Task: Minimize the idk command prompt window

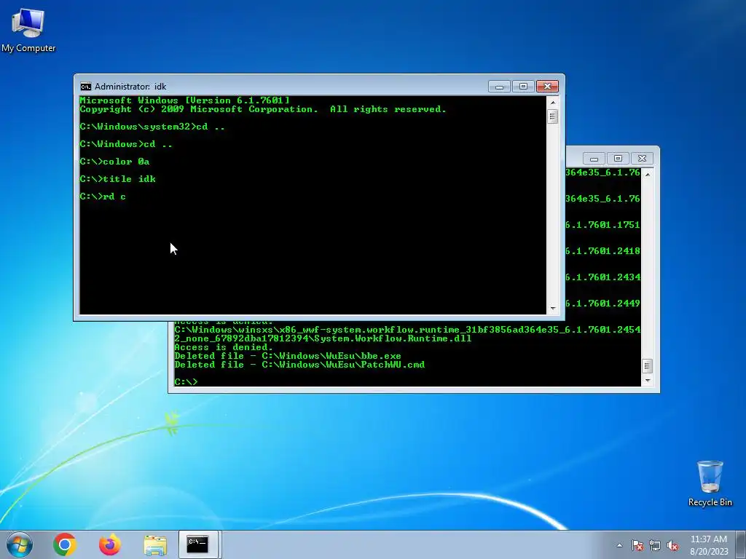Action: click(499, 87)
